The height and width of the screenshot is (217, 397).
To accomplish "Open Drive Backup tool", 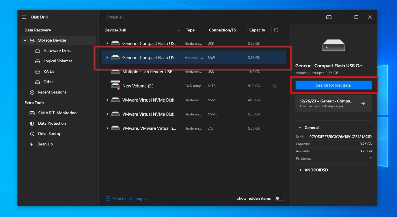I will [x=50, y=134].
